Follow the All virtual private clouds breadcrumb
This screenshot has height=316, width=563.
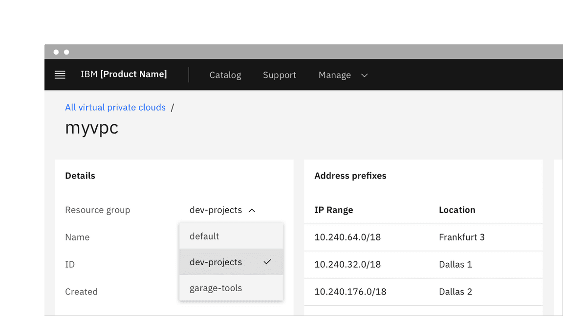115,107
